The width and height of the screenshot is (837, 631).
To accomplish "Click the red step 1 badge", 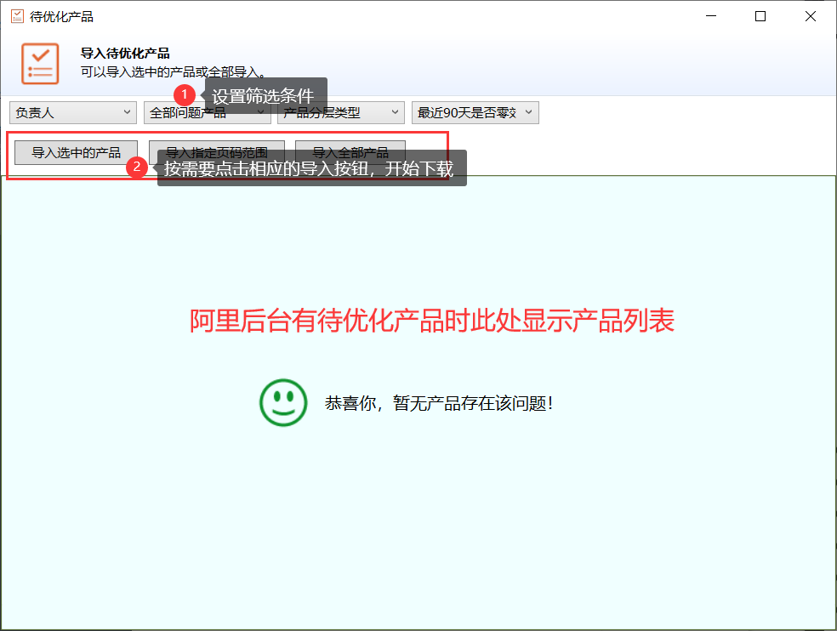I will 185,94.
